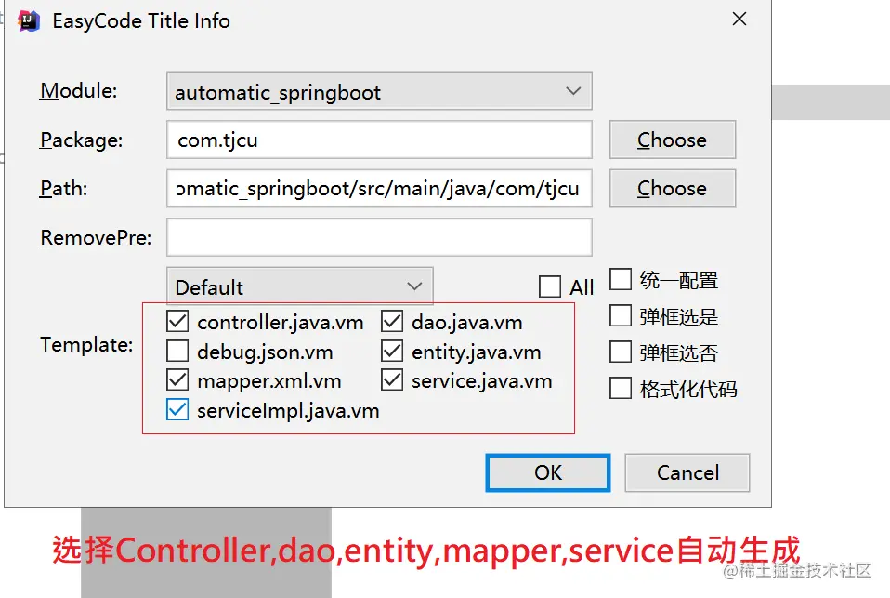Click the RemovePre label
Screen dimensions: 890x598
[96, 237]
